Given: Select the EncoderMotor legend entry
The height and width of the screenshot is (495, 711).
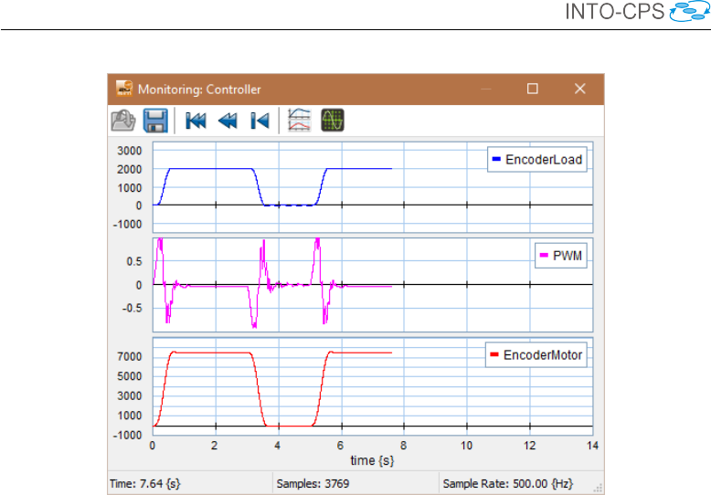Looking at the screenshot, I should 536,355.
